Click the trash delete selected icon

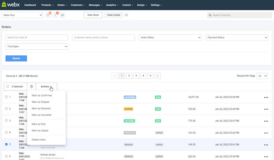point(32,87)
